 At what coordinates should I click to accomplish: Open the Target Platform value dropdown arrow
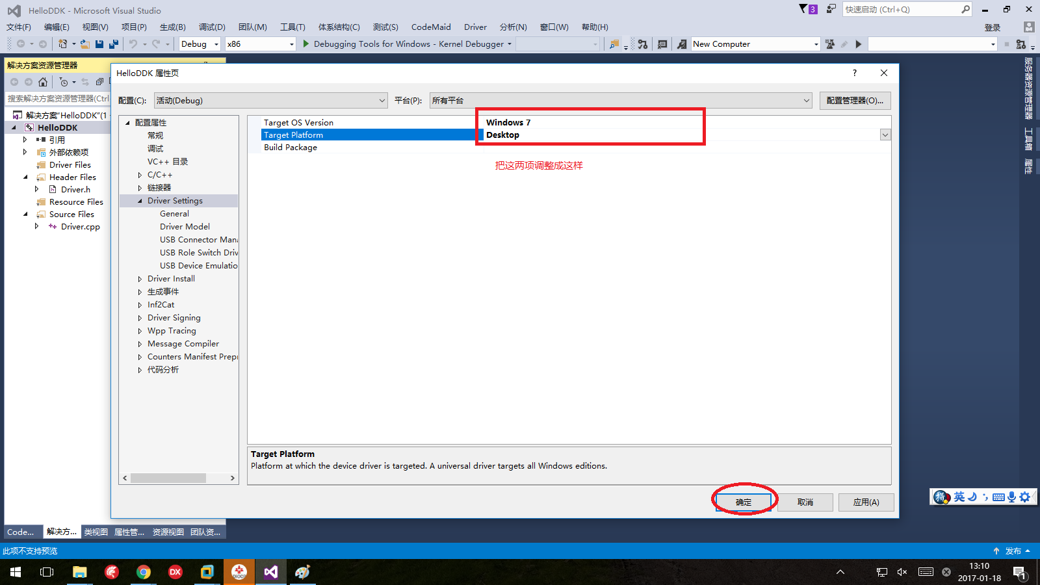coord(885,135)
